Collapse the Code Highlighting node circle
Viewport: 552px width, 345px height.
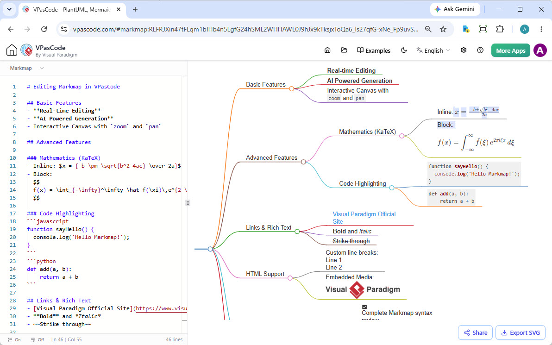(392, 188)
